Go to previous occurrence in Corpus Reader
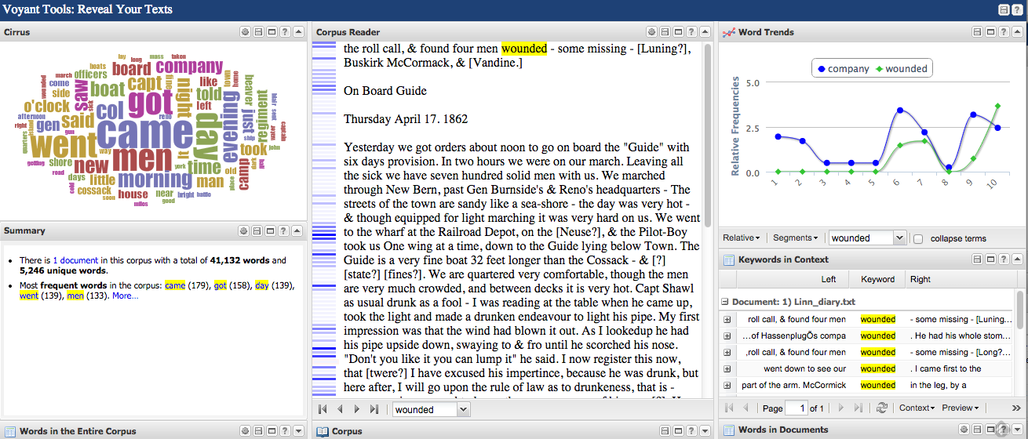This screenshot has width=1028, height=439. (340, 409)
